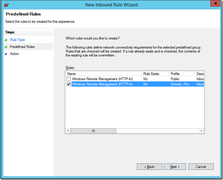Click the Back button
Image resolution: width=223 pixels, height=180 pixels.
pyautogui.click(x=150, y=167)
